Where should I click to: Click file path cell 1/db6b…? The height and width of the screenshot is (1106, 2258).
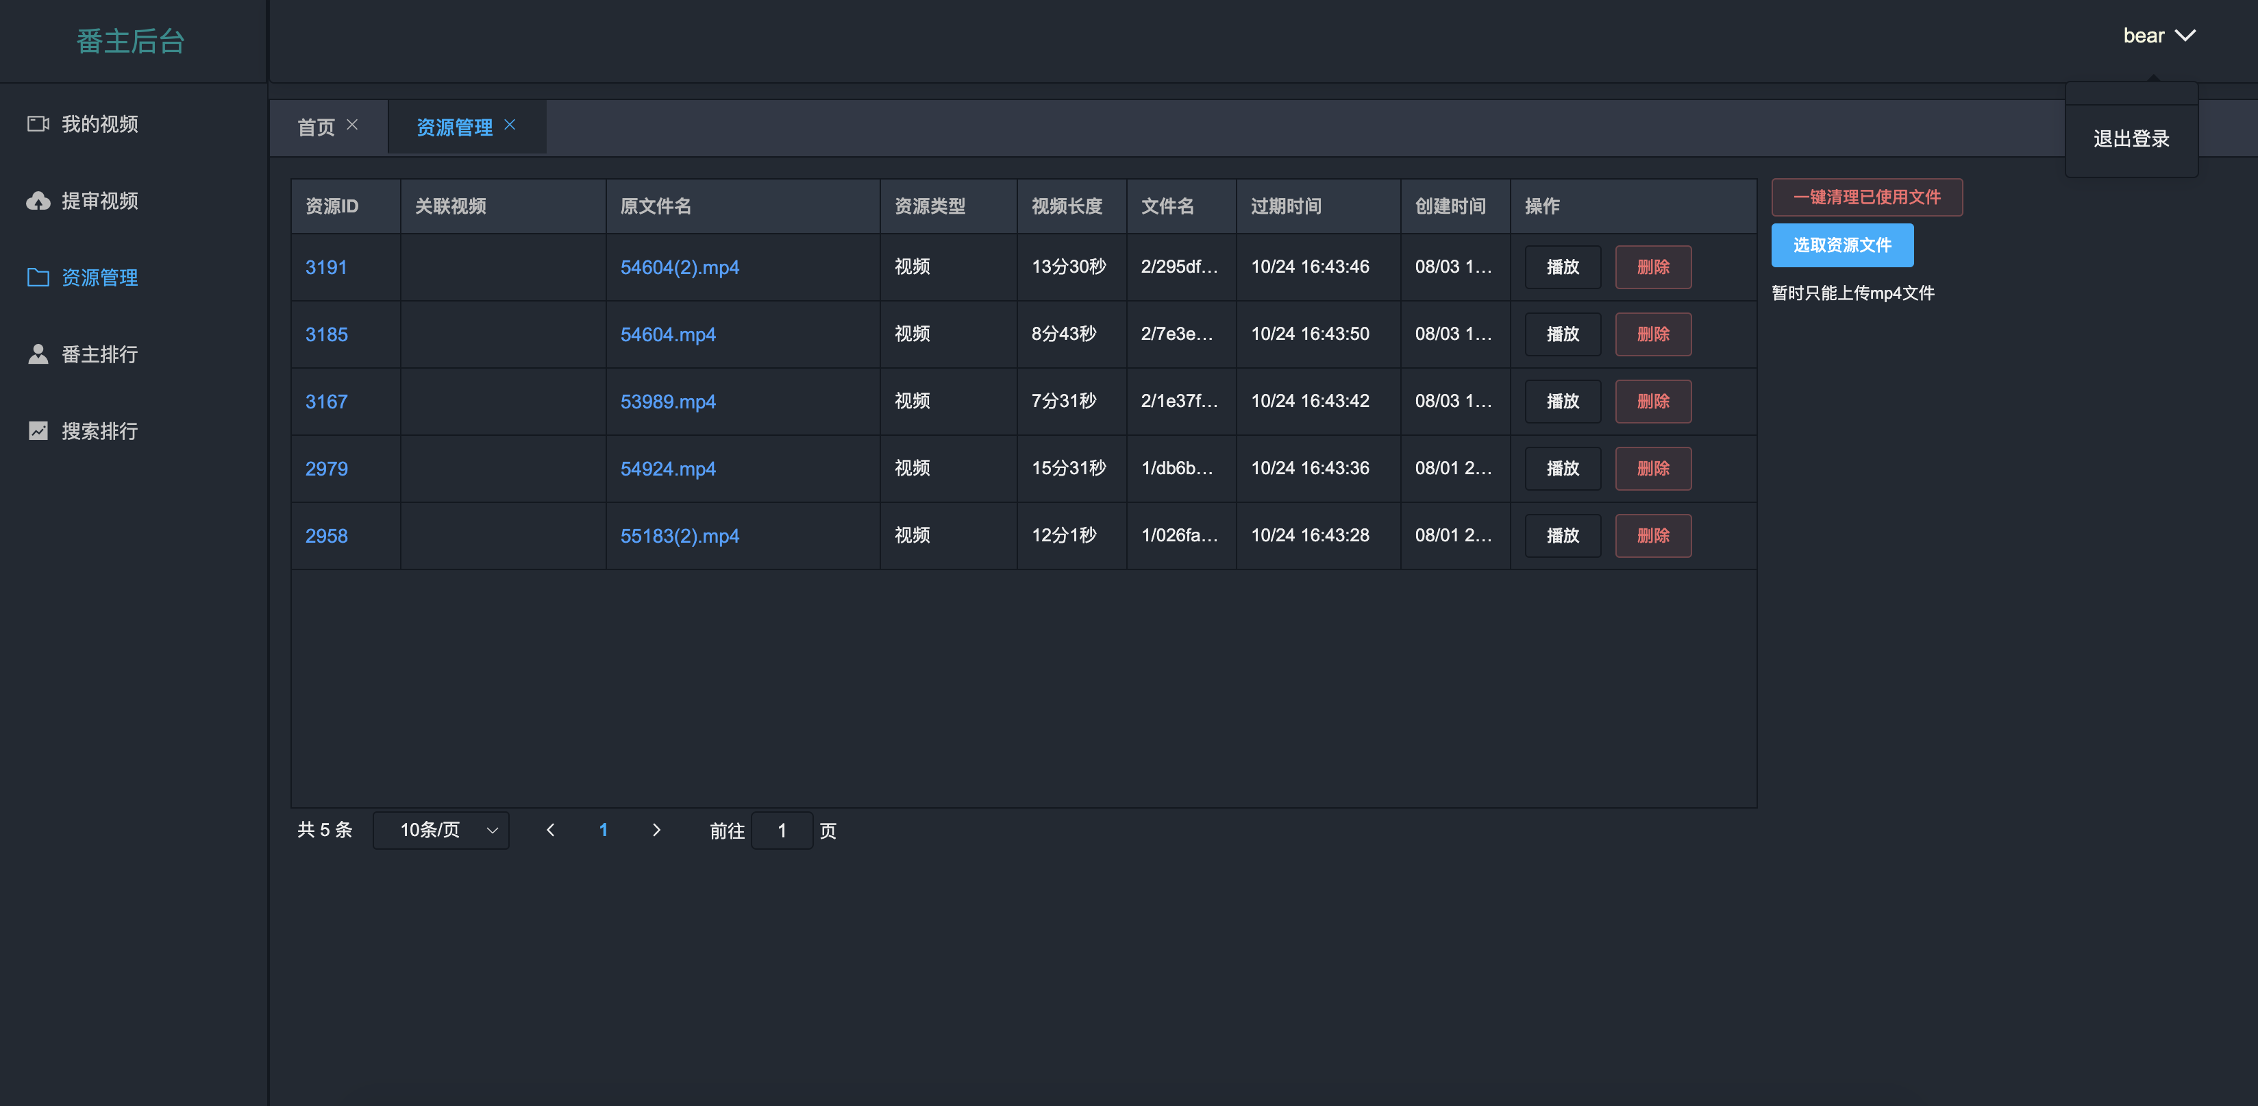pos(1176,468)
